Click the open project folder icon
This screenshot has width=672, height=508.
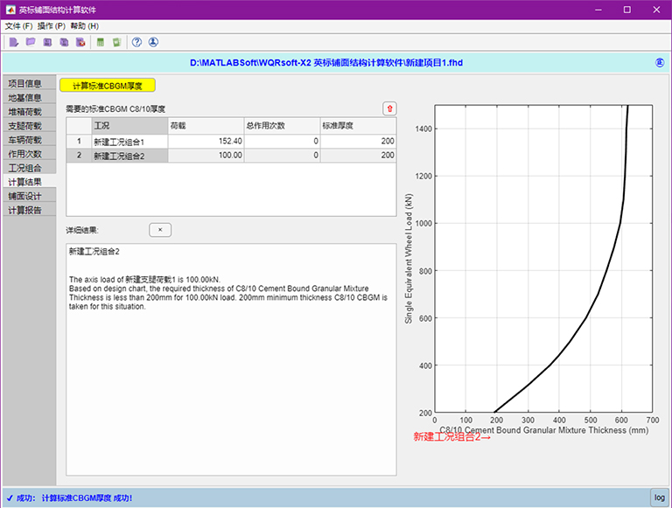click(31, 42)
